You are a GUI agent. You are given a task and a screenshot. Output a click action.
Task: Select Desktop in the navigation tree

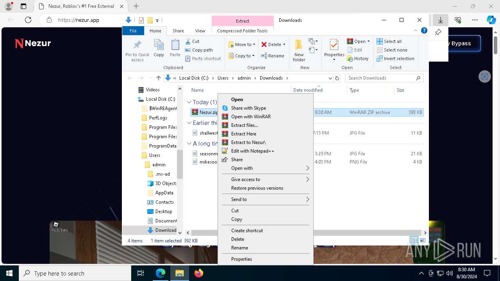click(x=163, y=212)
